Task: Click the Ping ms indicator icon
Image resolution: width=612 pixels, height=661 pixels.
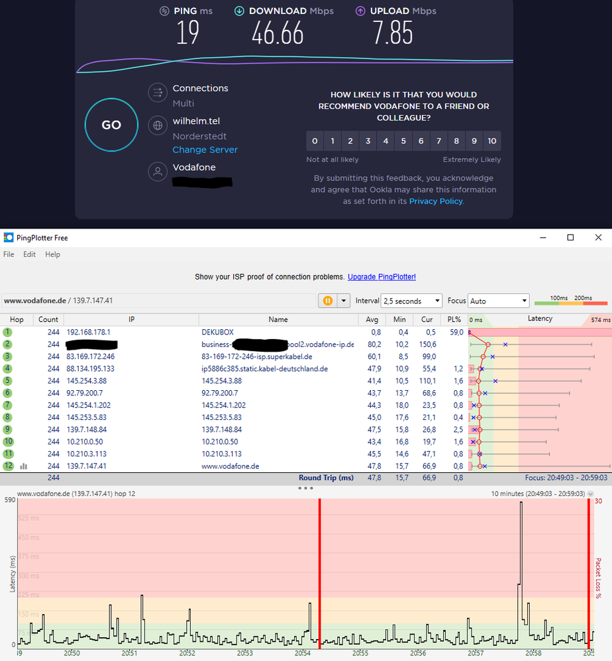Action: tap(164, 11)
